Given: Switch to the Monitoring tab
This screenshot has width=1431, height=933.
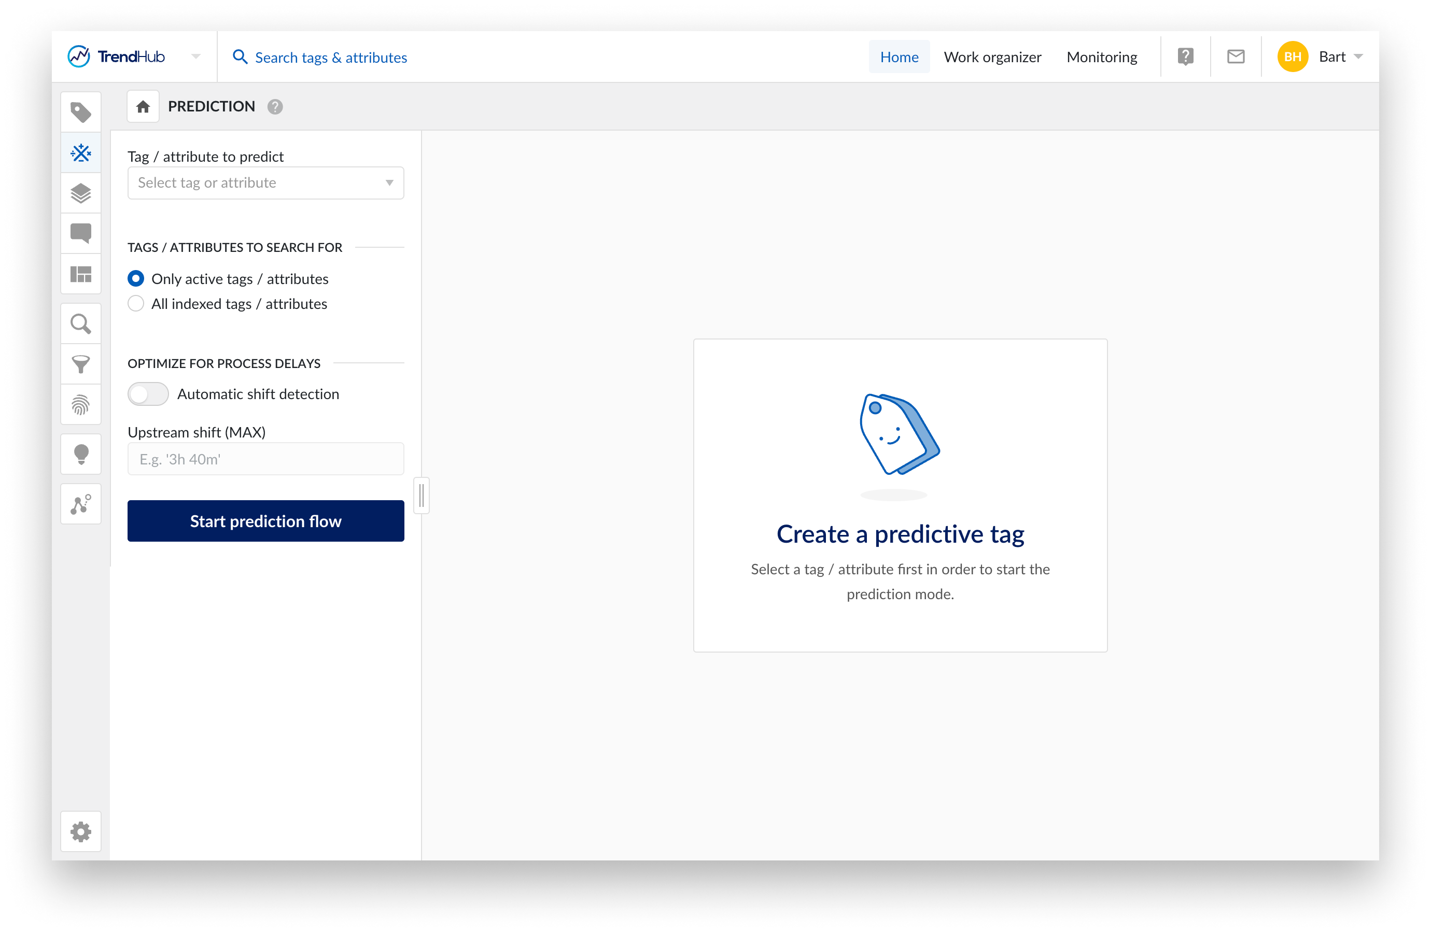Looking at the screenshot, I should [1102, 57].
